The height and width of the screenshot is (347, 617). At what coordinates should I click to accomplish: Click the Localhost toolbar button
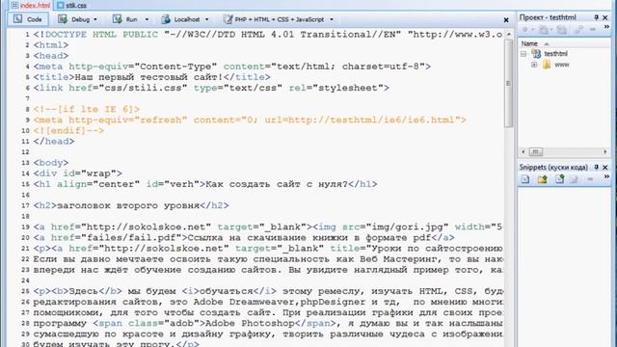point(181,19)
